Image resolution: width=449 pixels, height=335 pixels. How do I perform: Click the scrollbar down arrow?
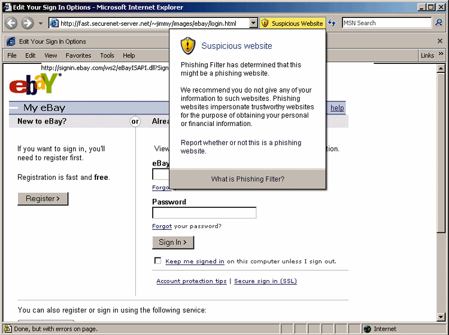(x=441, y=316)
